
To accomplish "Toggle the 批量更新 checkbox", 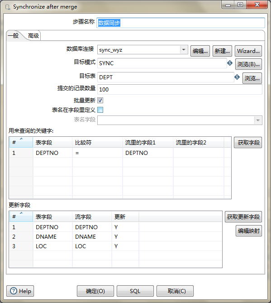I will click(100, 100).
